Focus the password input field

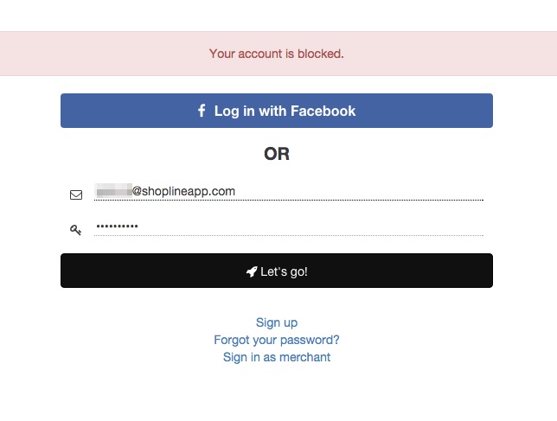point(289,226)
